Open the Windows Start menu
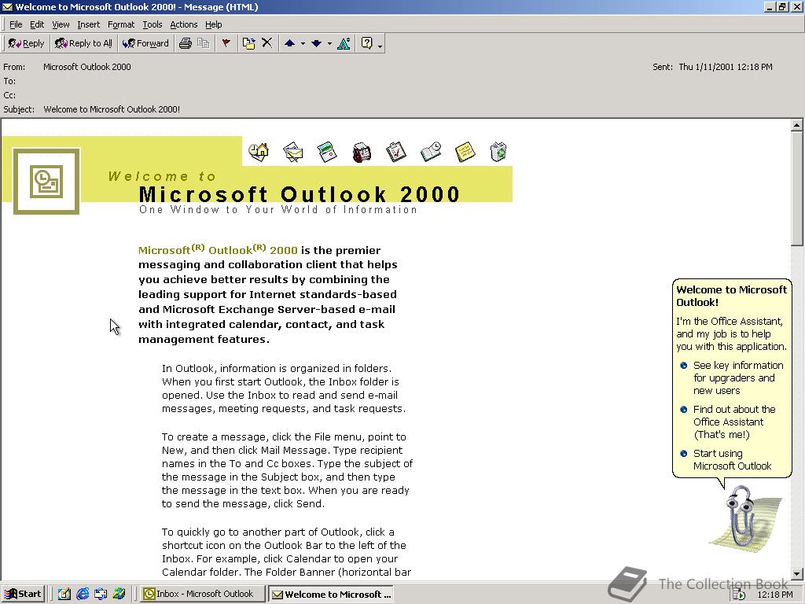 [x=23, y=595]
